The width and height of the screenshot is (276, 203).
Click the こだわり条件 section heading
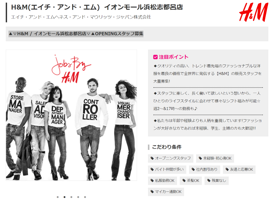167,147
